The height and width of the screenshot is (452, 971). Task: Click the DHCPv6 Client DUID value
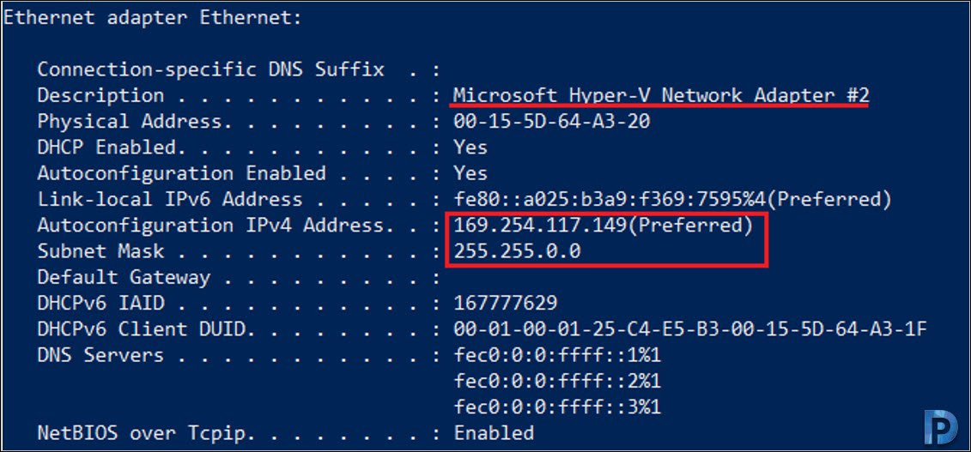[690, 329]
